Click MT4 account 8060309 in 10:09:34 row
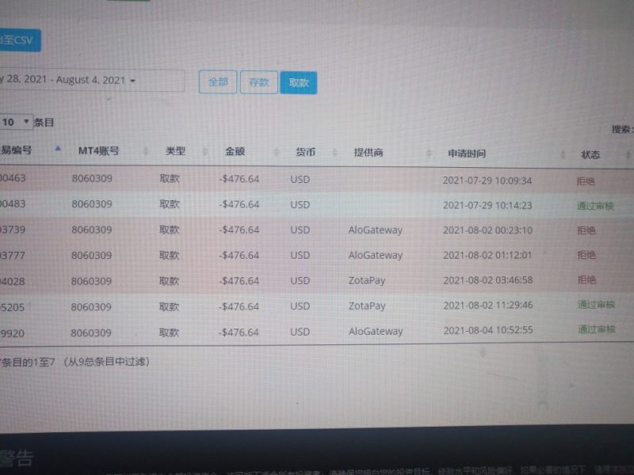The width and height of the screenshot is (634, 475). 92,178
